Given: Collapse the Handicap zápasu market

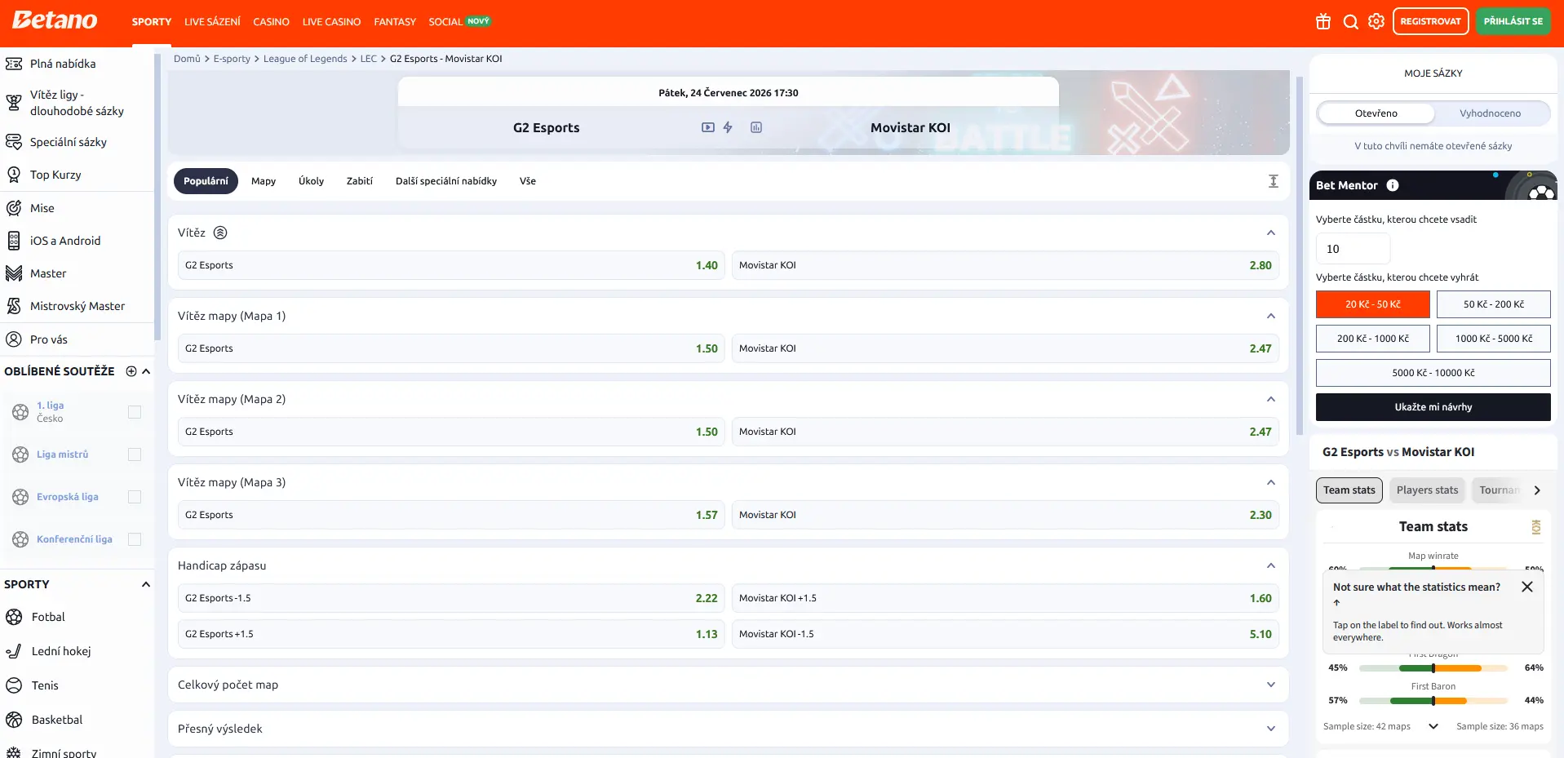Looking at the screenshot, I should click(1271, 565).
